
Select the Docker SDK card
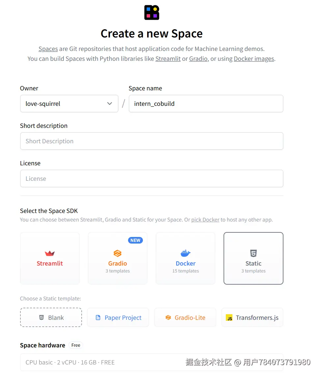[x=185, y=258]
